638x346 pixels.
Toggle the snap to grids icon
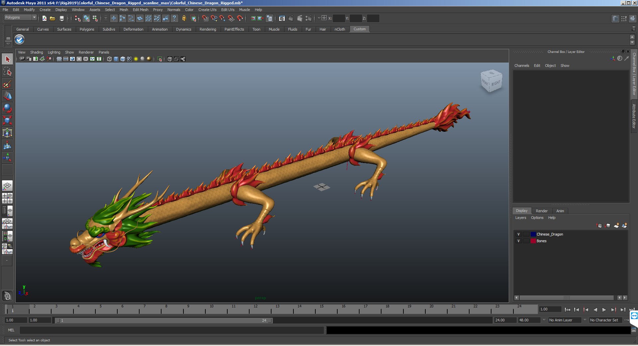[x=205, y=19]
